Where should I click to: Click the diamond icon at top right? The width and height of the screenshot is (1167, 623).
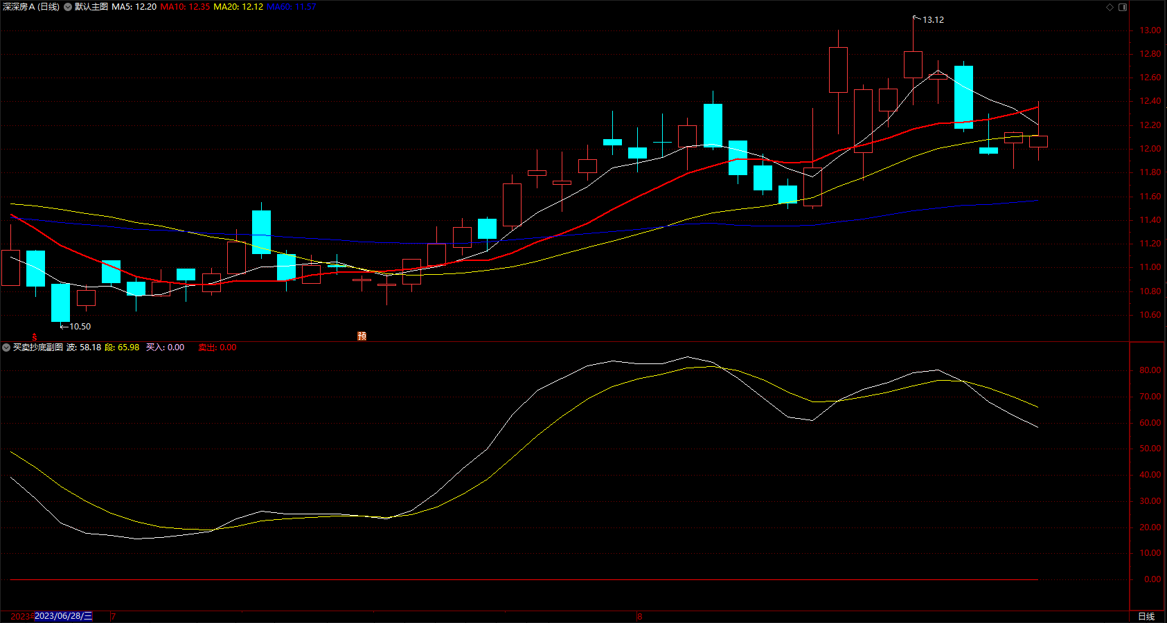coord(1110,7)
